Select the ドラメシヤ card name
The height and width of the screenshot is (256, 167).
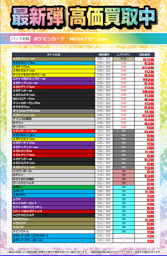coord(19,223)
